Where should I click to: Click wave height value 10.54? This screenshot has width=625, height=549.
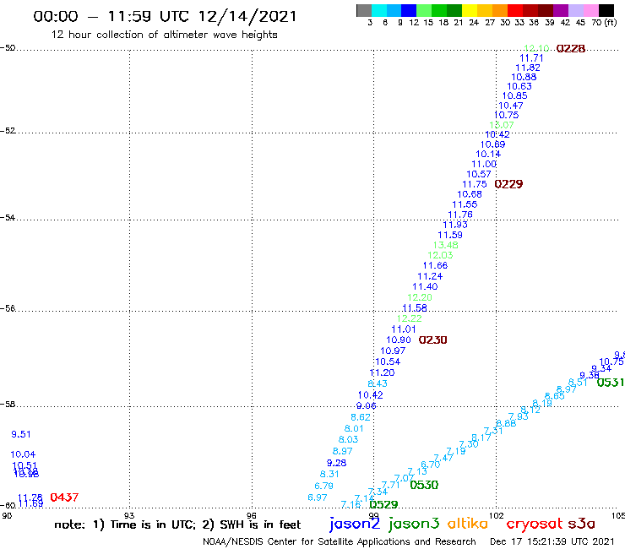coord(388,361)
